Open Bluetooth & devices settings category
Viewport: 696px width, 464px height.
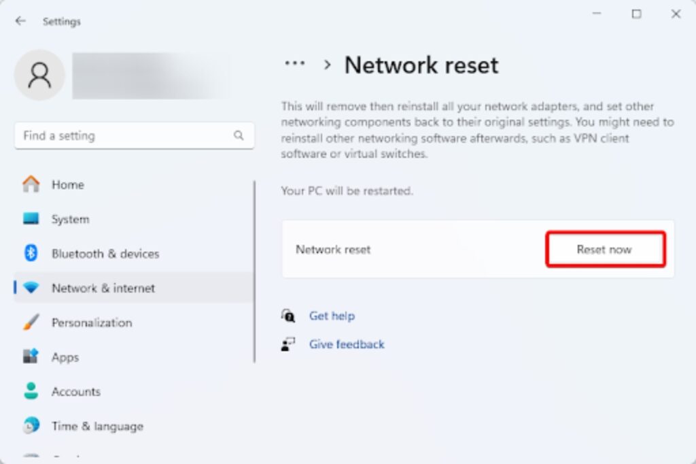tap(105, 254)
